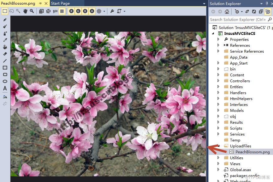Toggle the Red channel view

pyautogui.click(x=71, y=11)
